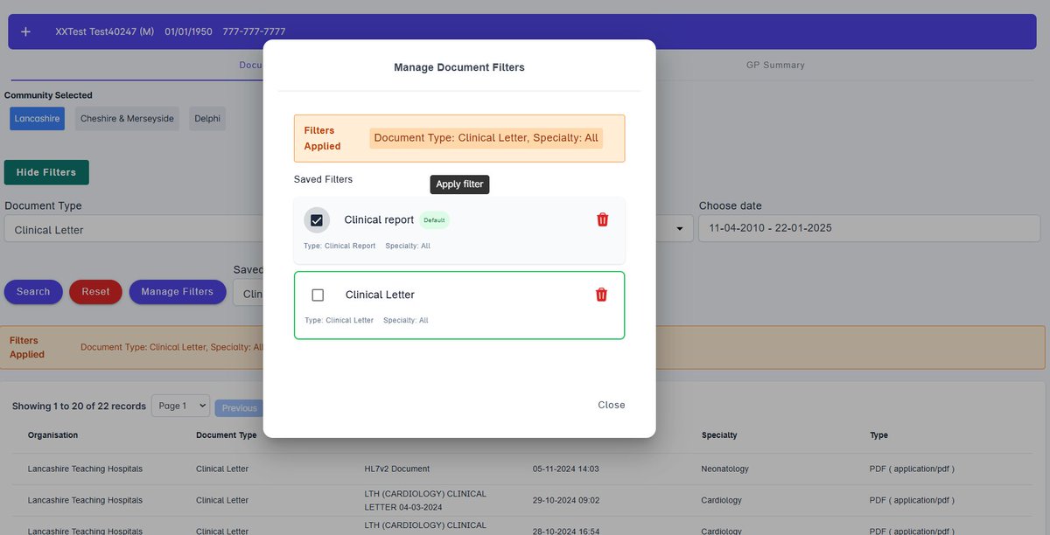1050x535 pixels.
Task: Click the Hide Filters button
Action: (x=46, y=172)
